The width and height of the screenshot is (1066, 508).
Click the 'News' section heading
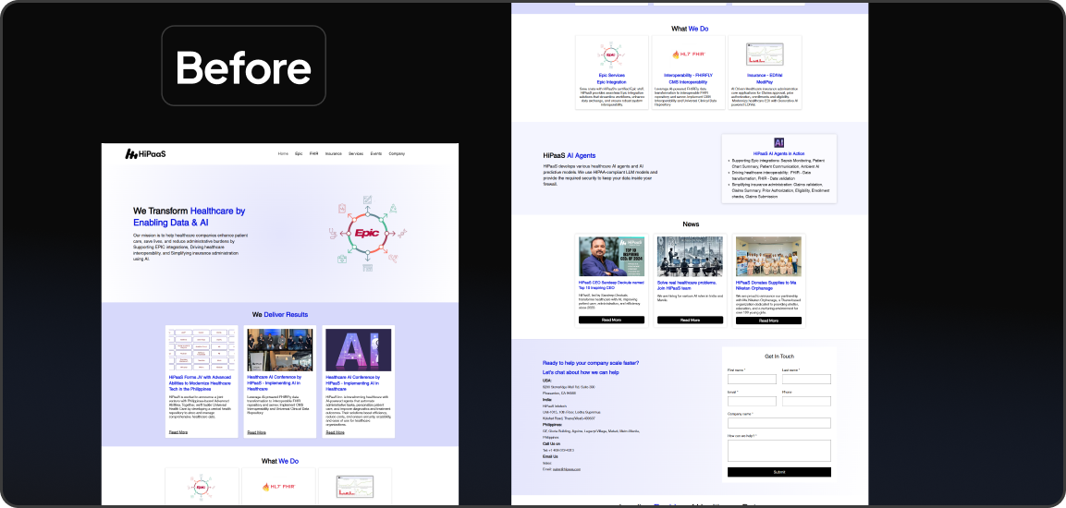pyautogui.click(x=691, y=224)
